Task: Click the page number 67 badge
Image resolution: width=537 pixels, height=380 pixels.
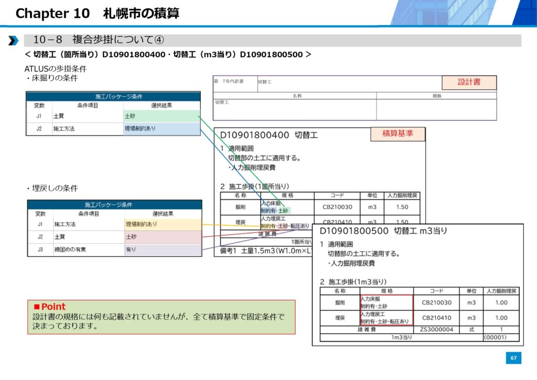Action: tap(513, 358)
